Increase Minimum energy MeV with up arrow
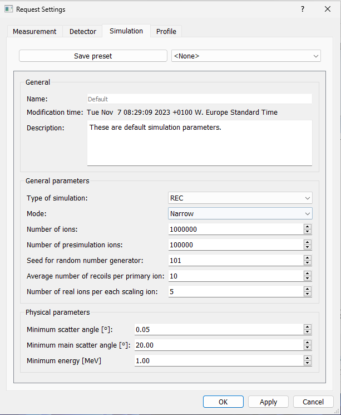Image resolution: width=341 pixels, height=415 pixels. click(x=308, y=358)
